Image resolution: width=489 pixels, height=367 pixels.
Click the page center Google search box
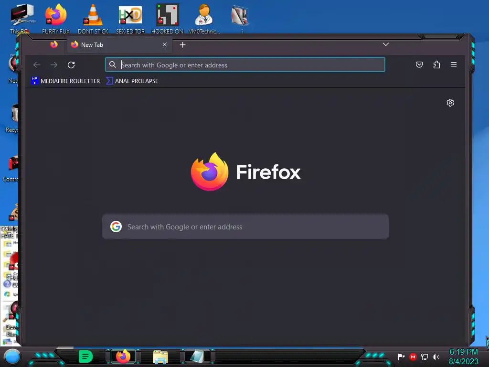click(245, 227)
